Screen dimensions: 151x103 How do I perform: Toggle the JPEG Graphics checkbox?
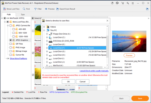(x=11, y=40)
